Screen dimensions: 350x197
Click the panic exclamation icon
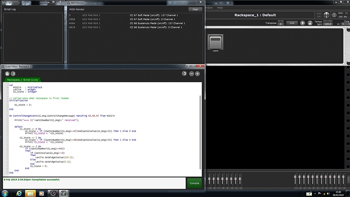334,15
